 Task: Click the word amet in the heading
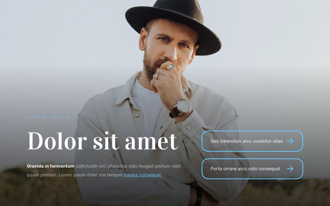tap(151, 141)
